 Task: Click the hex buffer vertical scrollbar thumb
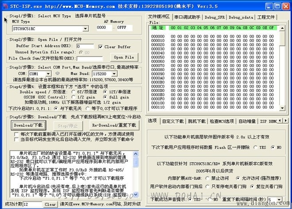282,38
